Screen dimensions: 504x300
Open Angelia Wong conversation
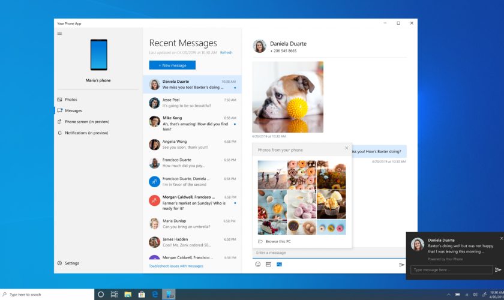click(192, 145)
